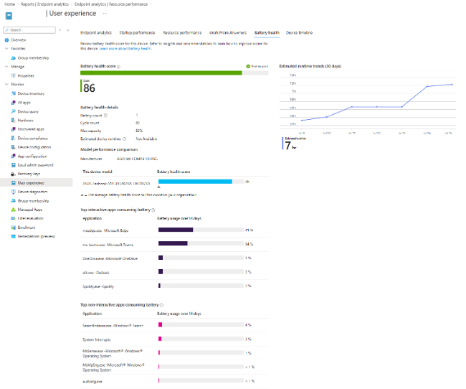Screen dimensions: 466x389
Task: Click the sidebar Search input field
Action: pos(29,30)
